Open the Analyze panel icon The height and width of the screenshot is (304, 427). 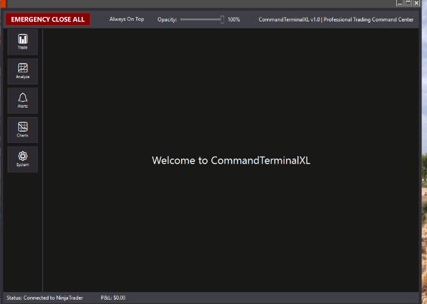[23, 70]
